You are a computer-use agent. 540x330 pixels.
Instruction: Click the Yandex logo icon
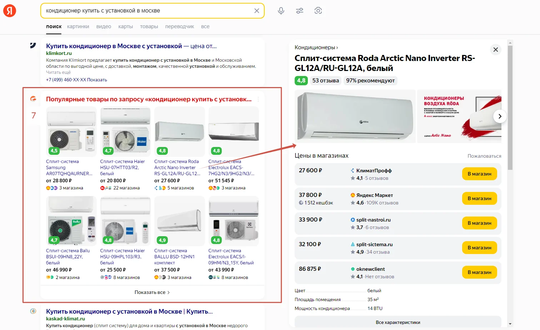9,10
